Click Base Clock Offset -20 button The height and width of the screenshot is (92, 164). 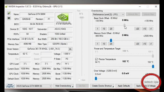pyautogui.click(x=111, y=29)
